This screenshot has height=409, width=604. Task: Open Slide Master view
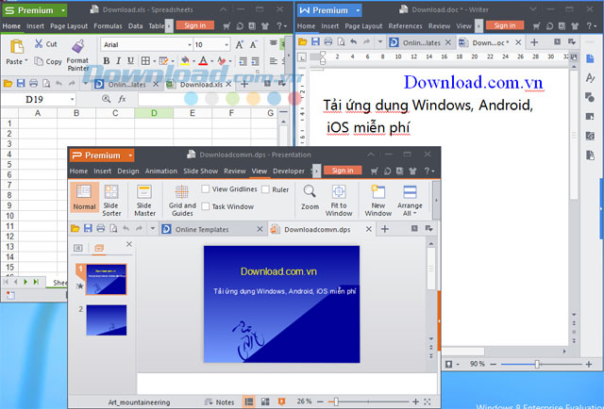(x=144, y=200)
